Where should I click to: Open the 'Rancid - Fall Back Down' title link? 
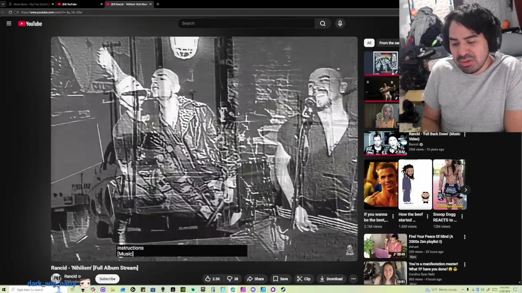[x=434, y=136]
